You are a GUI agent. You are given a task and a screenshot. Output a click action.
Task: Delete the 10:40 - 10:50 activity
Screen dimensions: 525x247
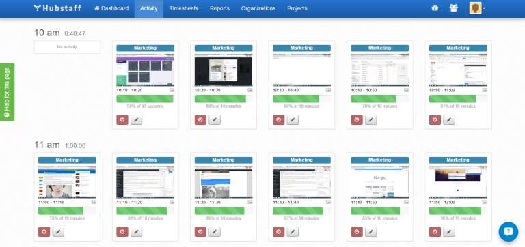[357, 119]
